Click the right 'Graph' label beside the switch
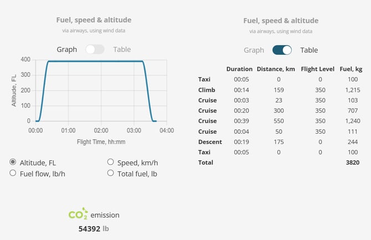This screenshot has height=240, width=371. [254, 50]
